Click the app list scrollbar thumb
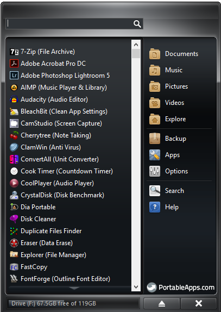Image resolution: width=221 pixels, height=312 pixels. 136,53
